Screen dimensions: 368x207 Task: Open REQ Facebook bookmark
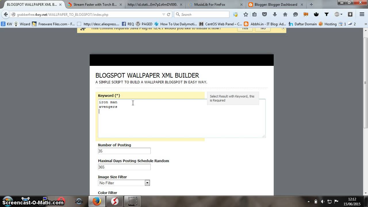[128, 24]
